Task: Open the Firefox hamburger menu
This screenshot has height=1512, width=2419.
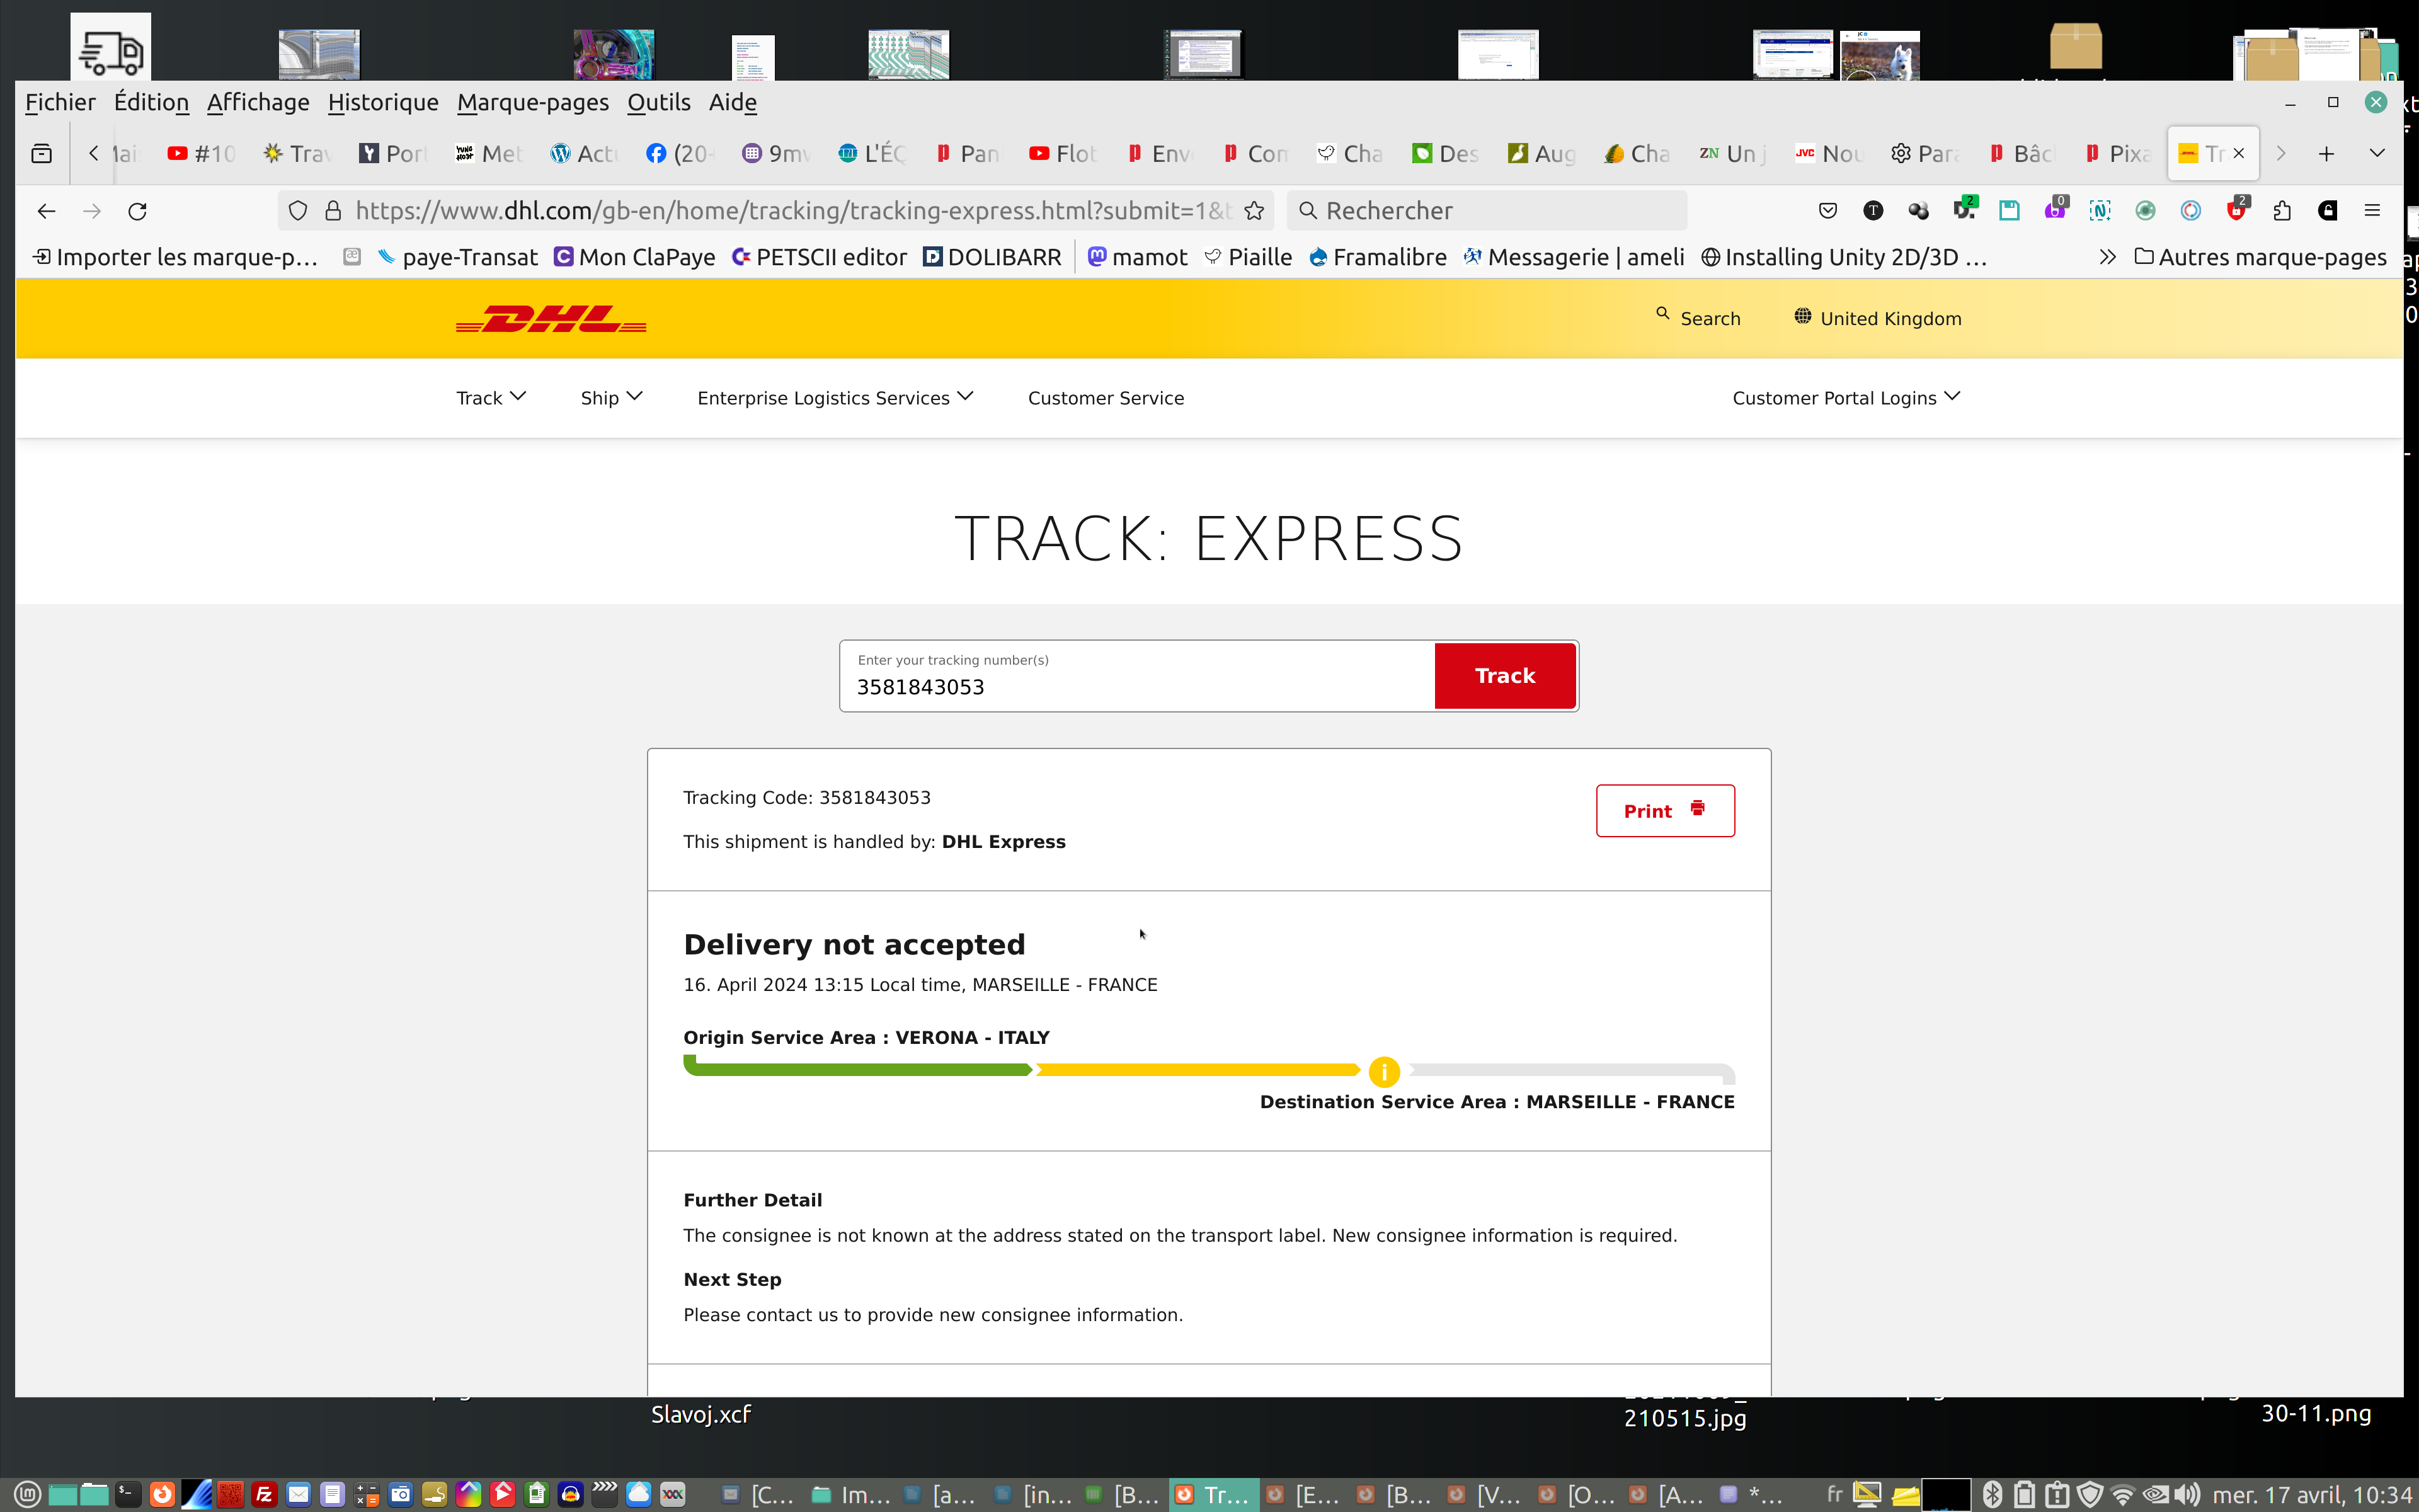Action: click(x=2372, y=211)
